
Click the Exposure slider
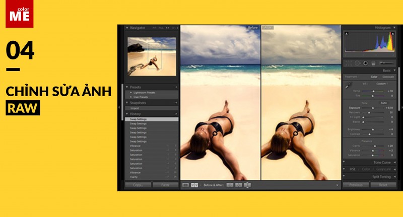coord(372,108)
